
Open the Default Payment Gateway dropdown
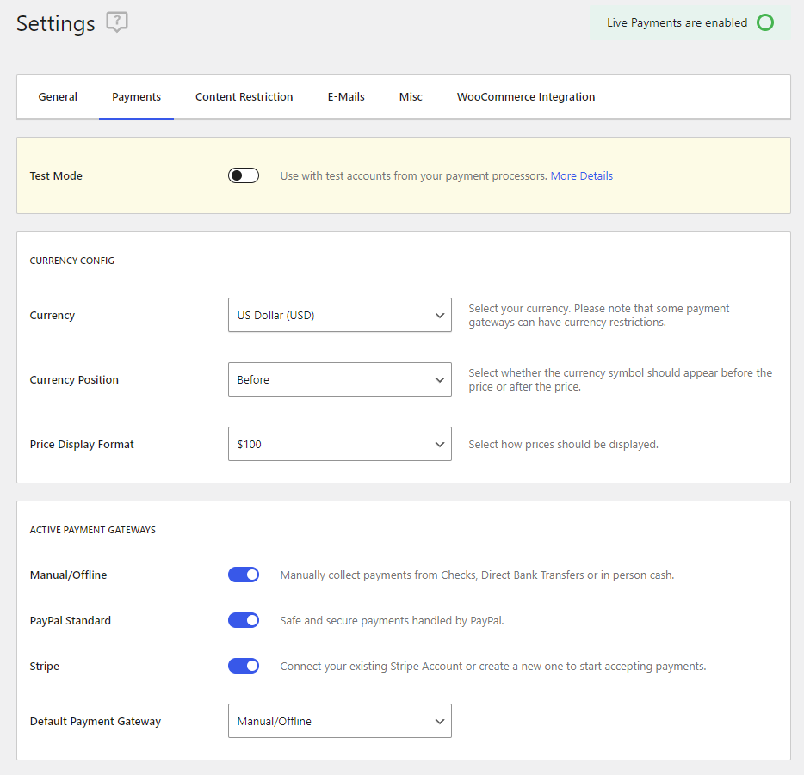pos(340,721)
